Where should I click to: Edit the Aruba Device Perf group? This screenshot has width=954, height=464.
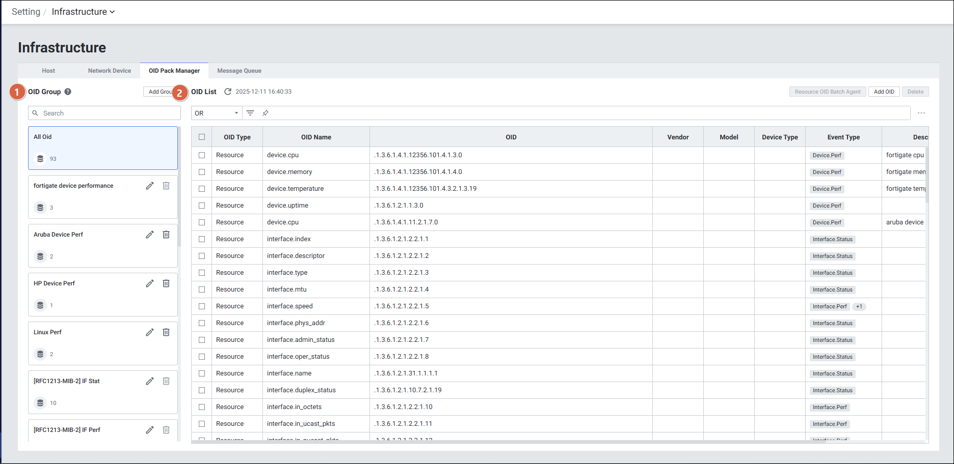click(x=149, y=235)
